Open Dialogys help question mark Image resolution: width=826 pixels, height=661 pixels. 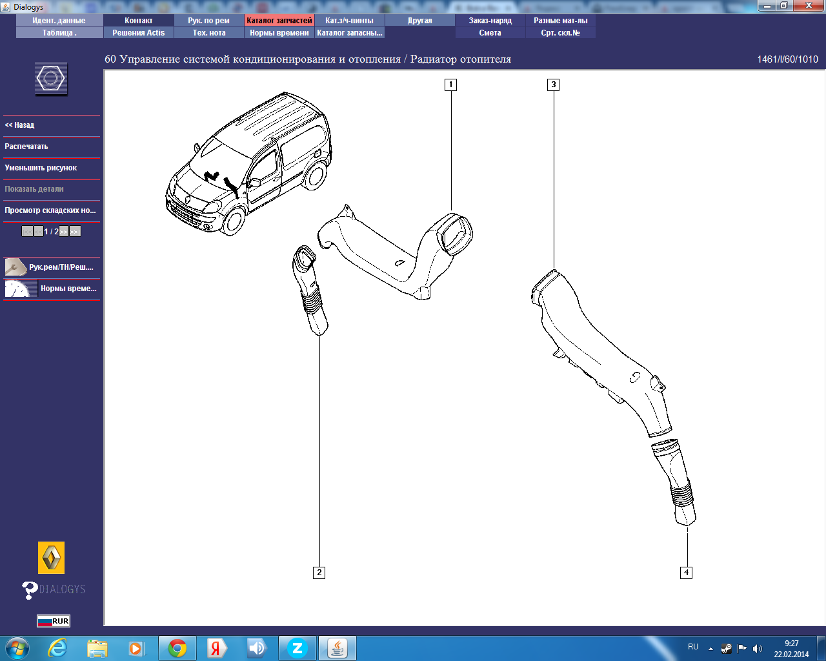(x=29, y=589)
